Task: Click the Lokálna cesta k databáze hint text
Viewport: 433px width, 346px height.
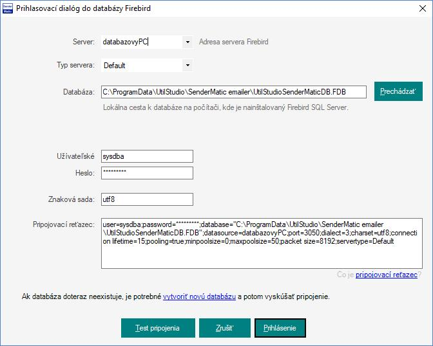Action: [226, 107]
